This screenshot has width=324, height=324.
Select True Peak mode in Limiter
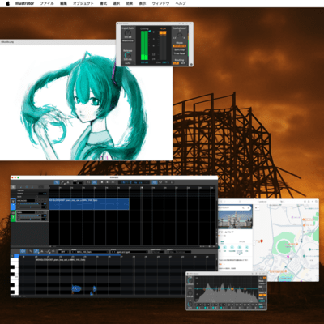pos(180,53)
